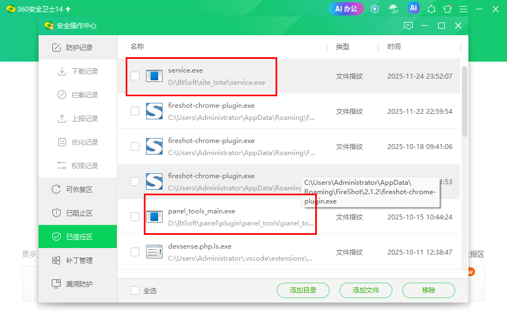Click the 添加目录 button

303,290
